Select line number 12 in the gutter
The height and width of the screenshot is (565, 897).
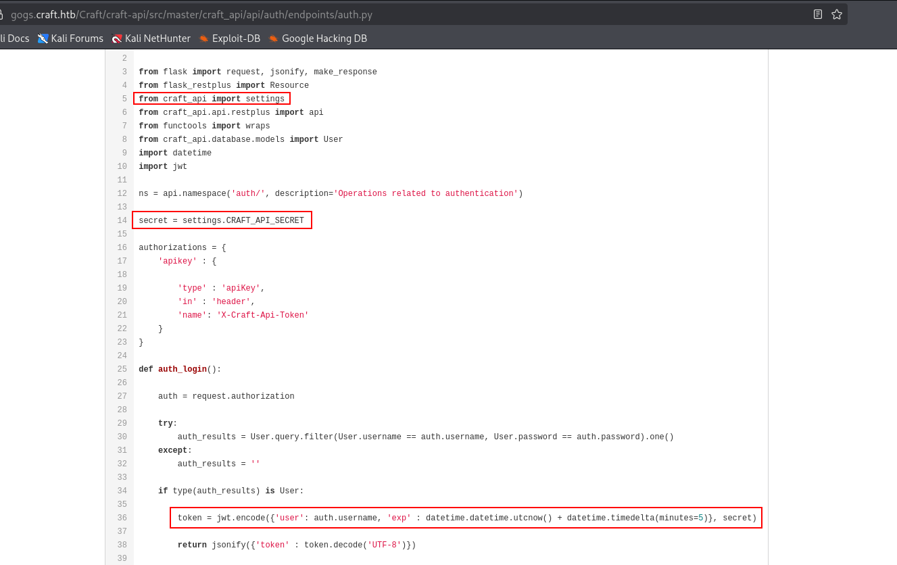pos(122,193)
